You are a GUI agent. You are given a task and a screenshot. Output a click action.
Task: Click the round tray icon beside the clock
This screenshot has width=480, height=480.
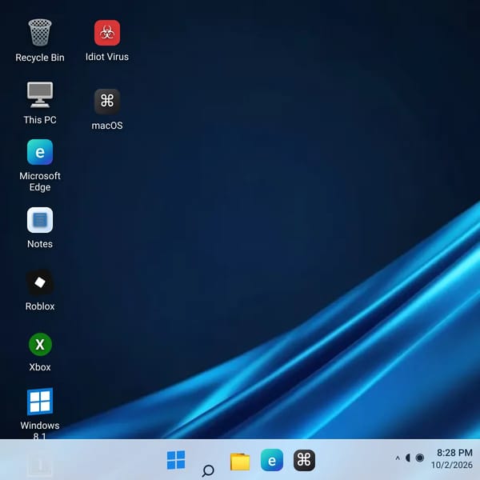[x=420, y=458]
